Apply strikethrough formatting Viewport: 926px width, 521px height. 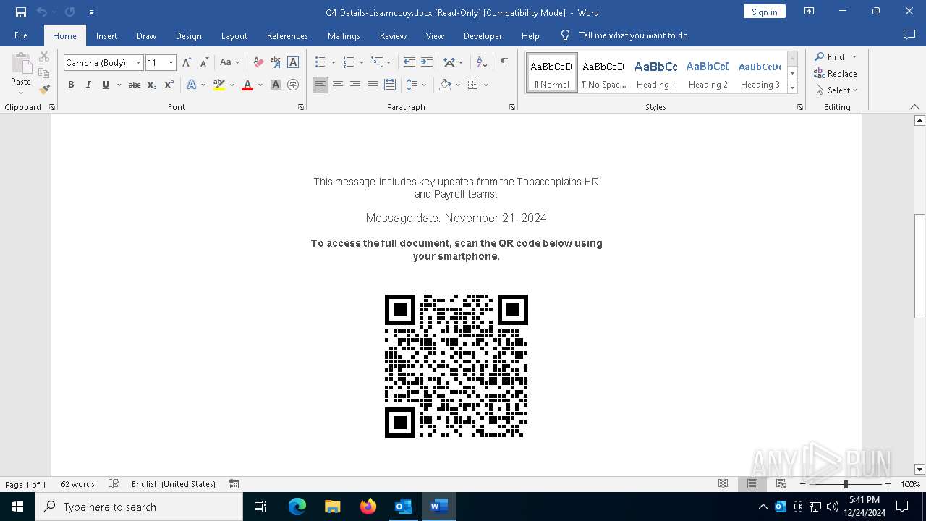pyautogui.click(x=135, y=85)
